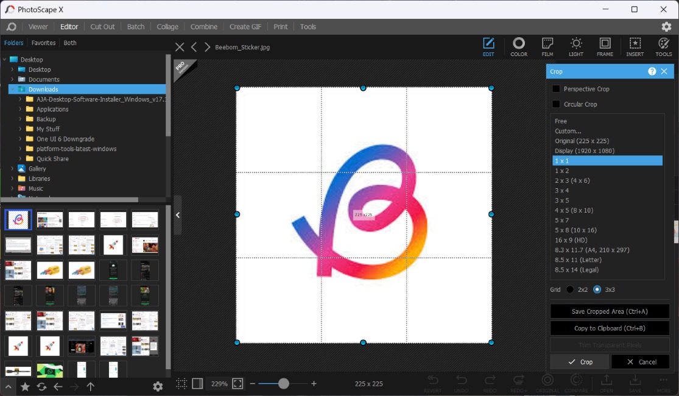
Task: Click the Save Cropped Area button
Action: pos(609,311)
